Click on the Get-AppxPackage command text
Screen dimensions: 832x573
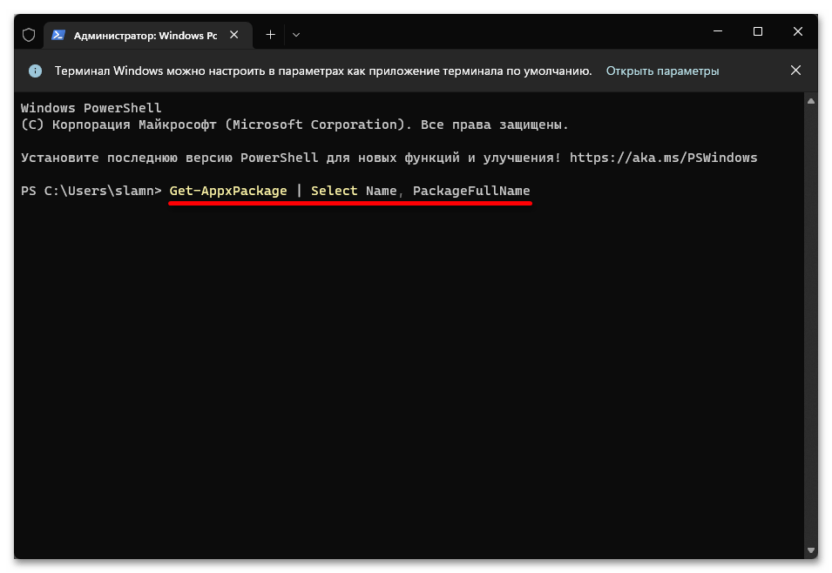[228, 191]
